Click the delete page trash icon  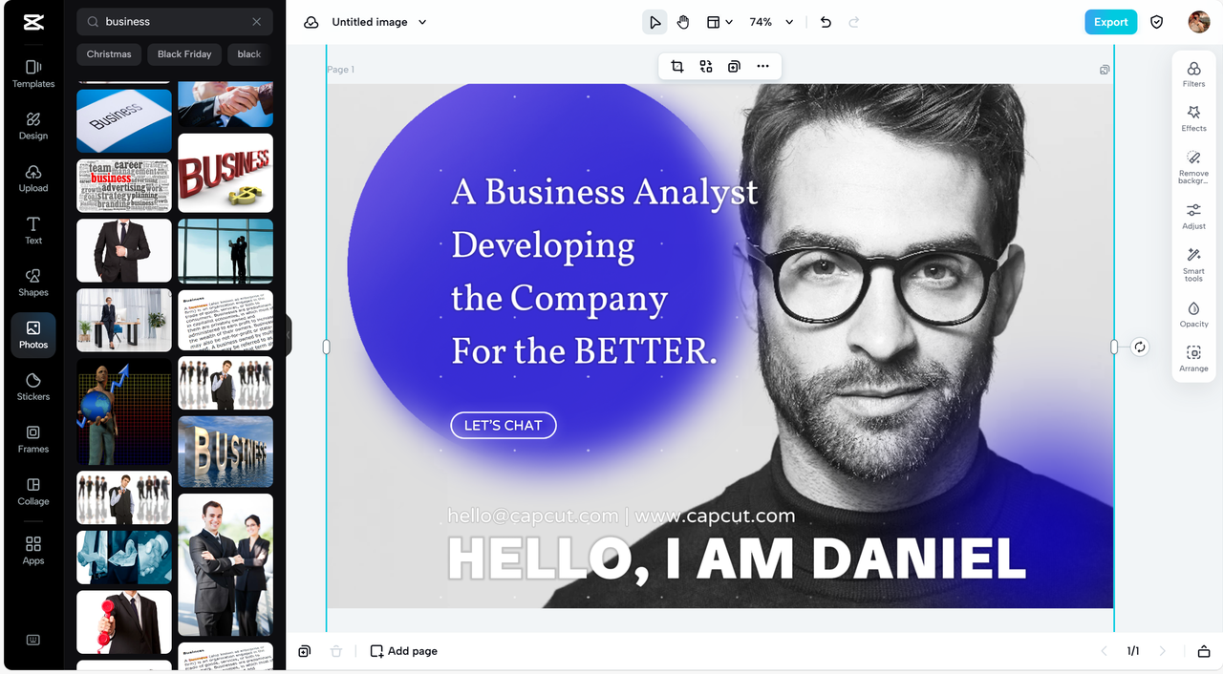(x=336, y=651)
